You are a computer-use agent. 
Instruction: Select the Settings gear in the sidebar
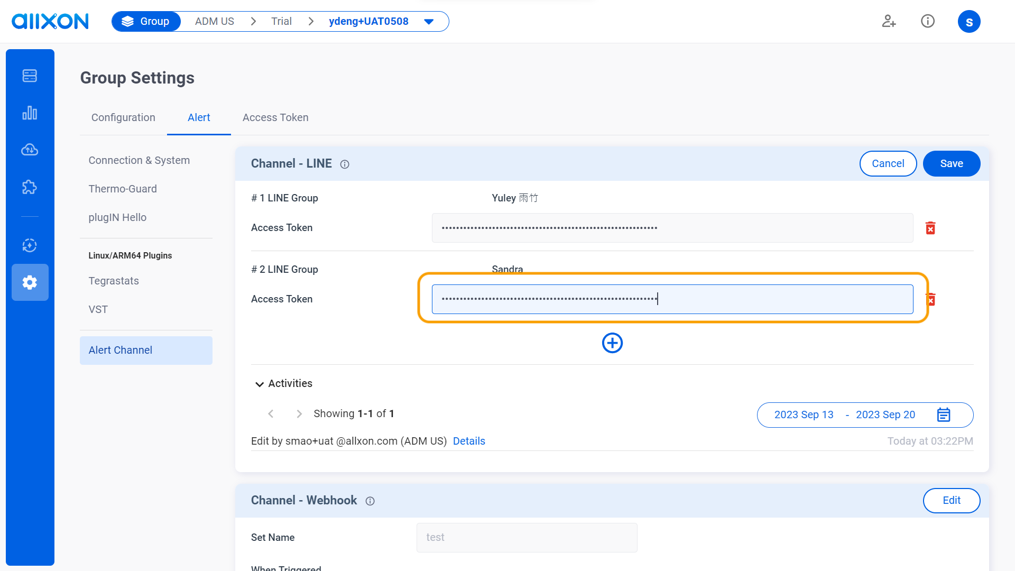[30, 282]
